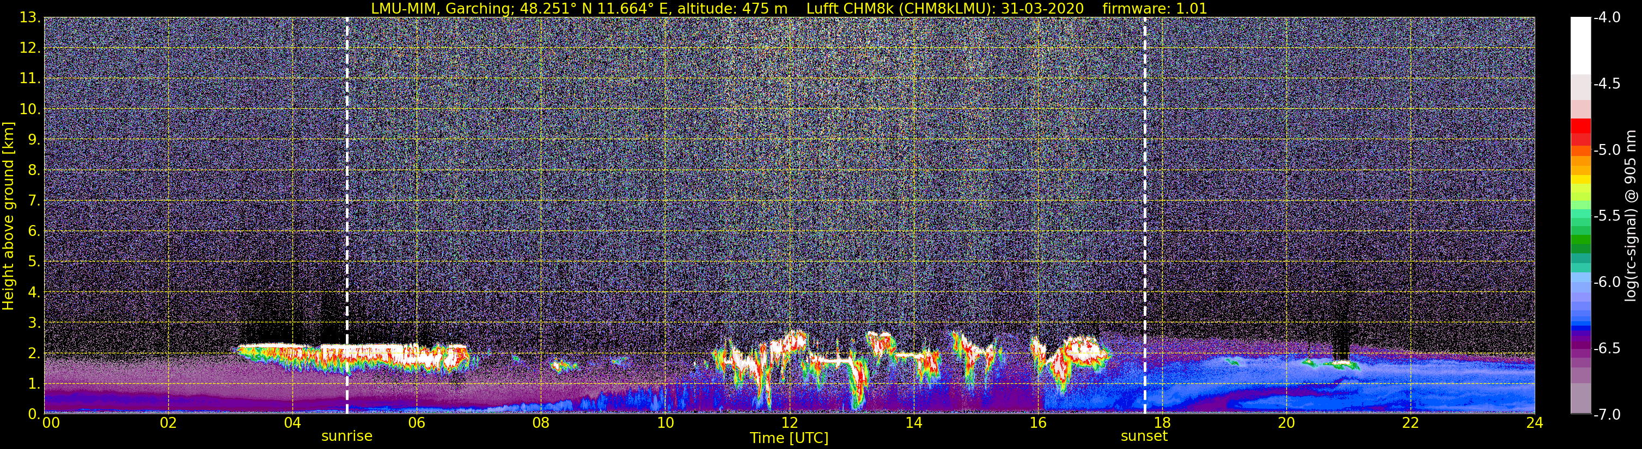Click the 'sunrise' label below the time axis
This screenshot has width=1642, height=449.
(347, 436)
